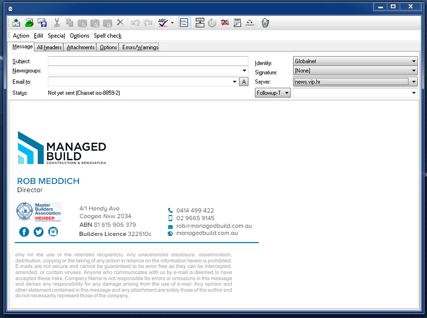Click the managedbuild.com.au website link

pos(207,233)
